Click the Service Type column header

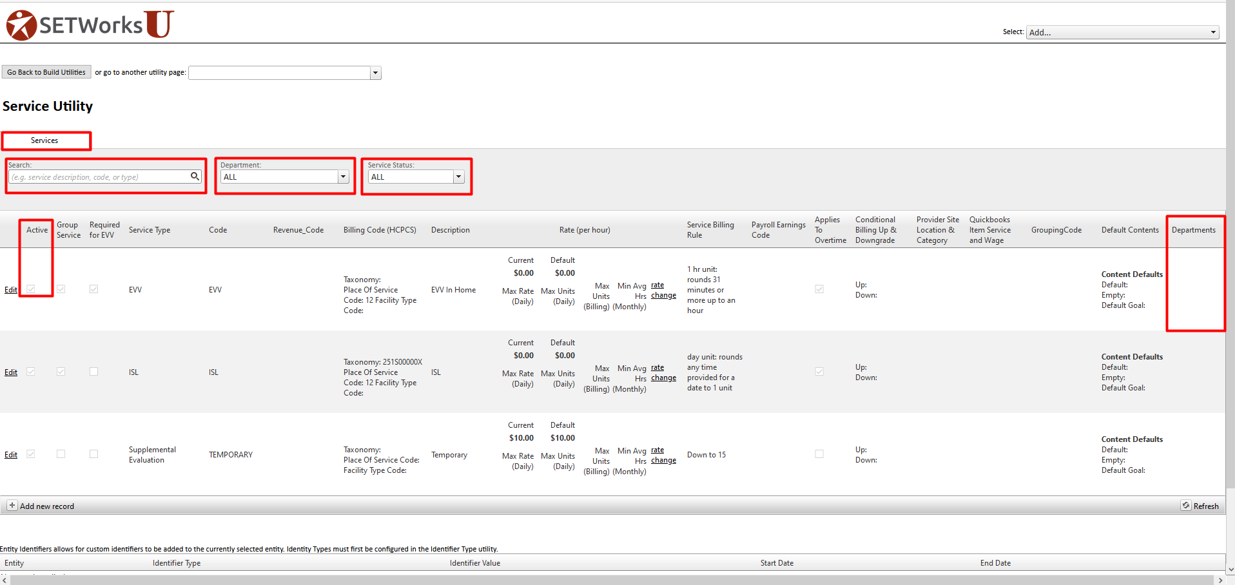point(150,230)
